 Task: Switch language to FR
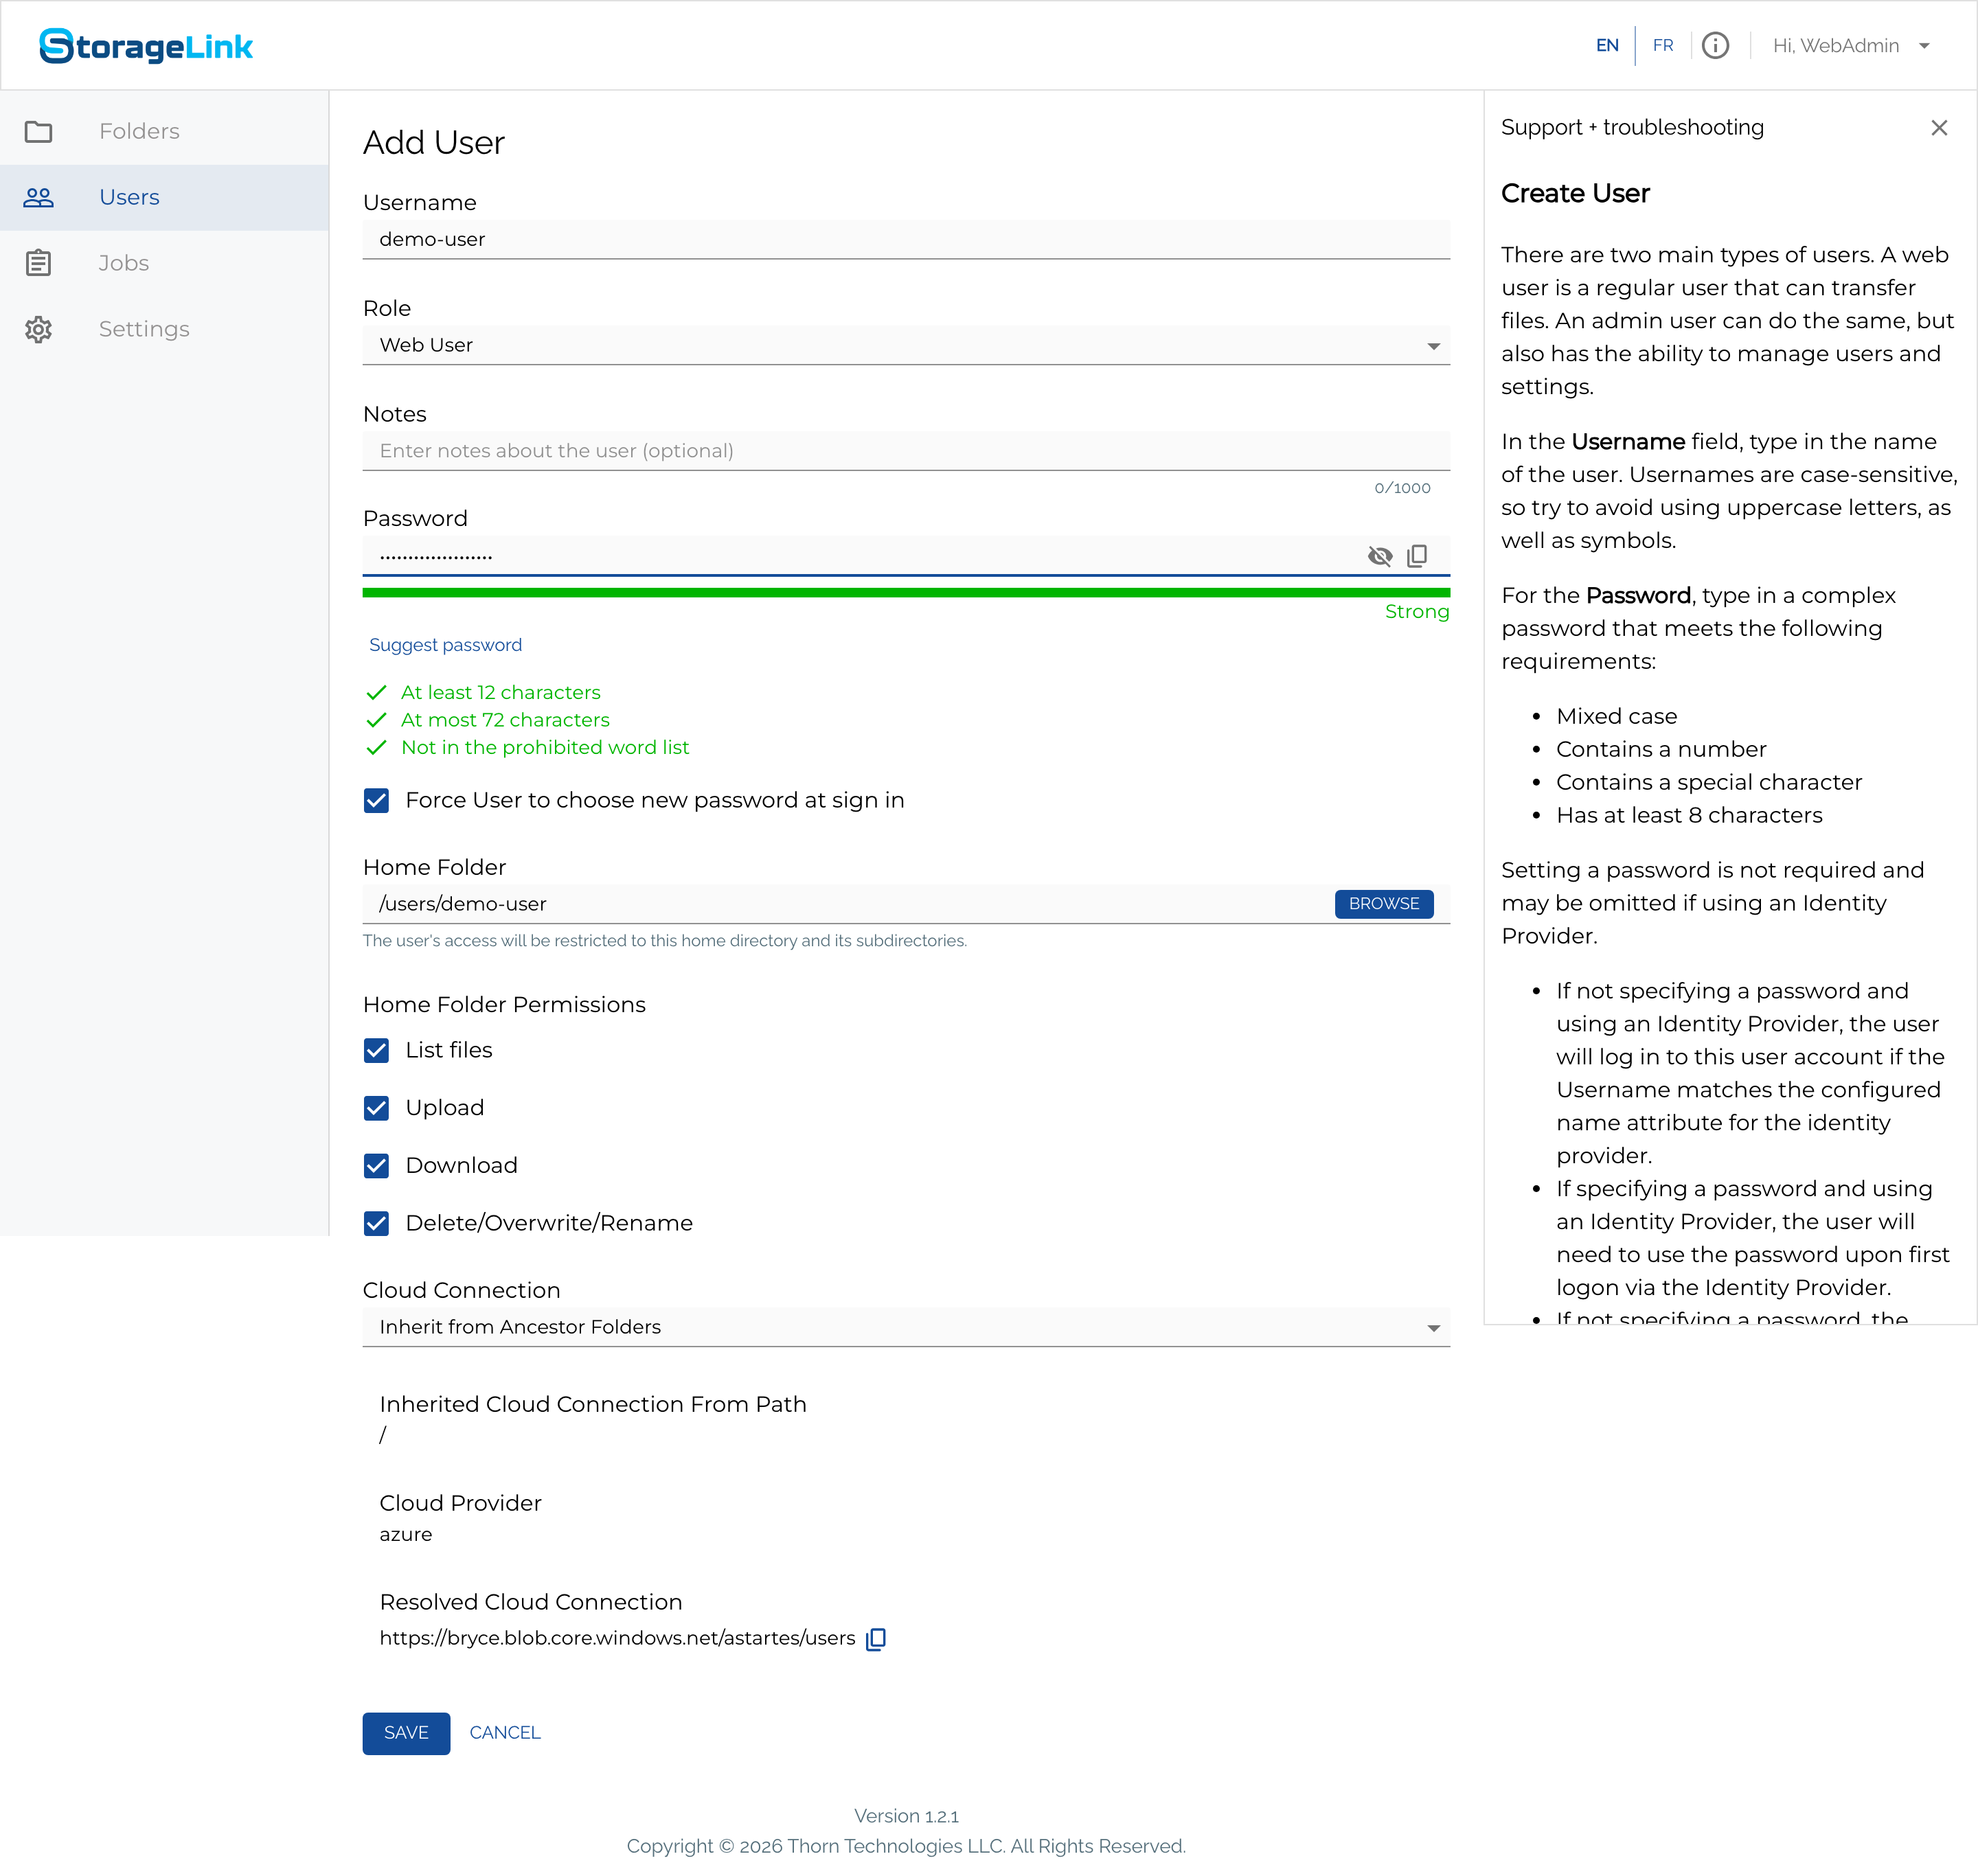(1663, 46)
